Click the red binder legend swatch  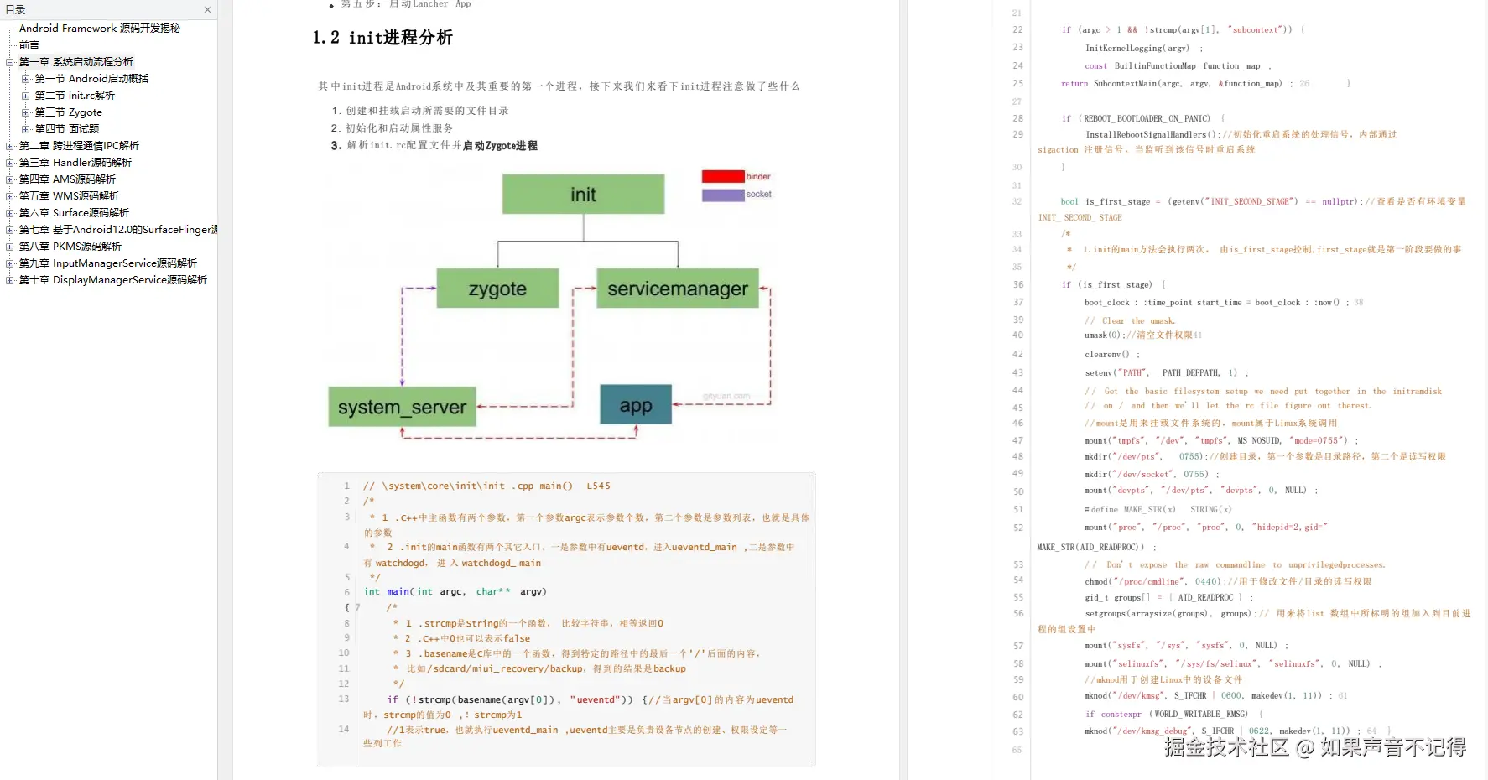coord(721,176)
